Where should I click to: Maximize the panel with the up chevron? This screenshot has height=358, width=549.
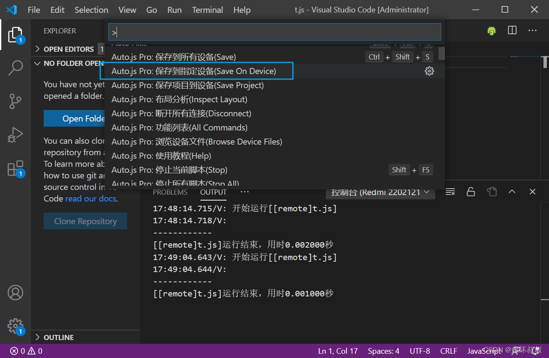pos(512,192)
